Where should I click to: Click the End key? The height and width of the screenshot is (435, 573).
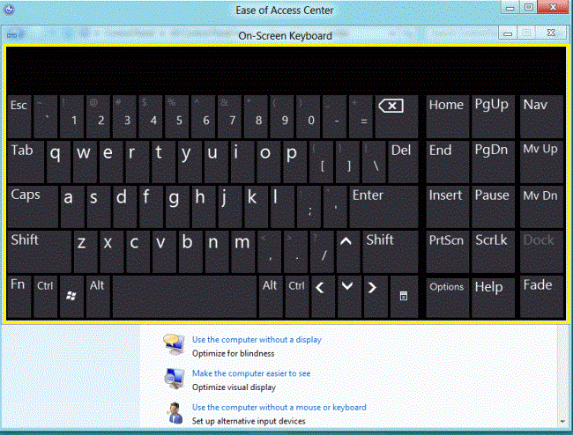pos(447,162)
